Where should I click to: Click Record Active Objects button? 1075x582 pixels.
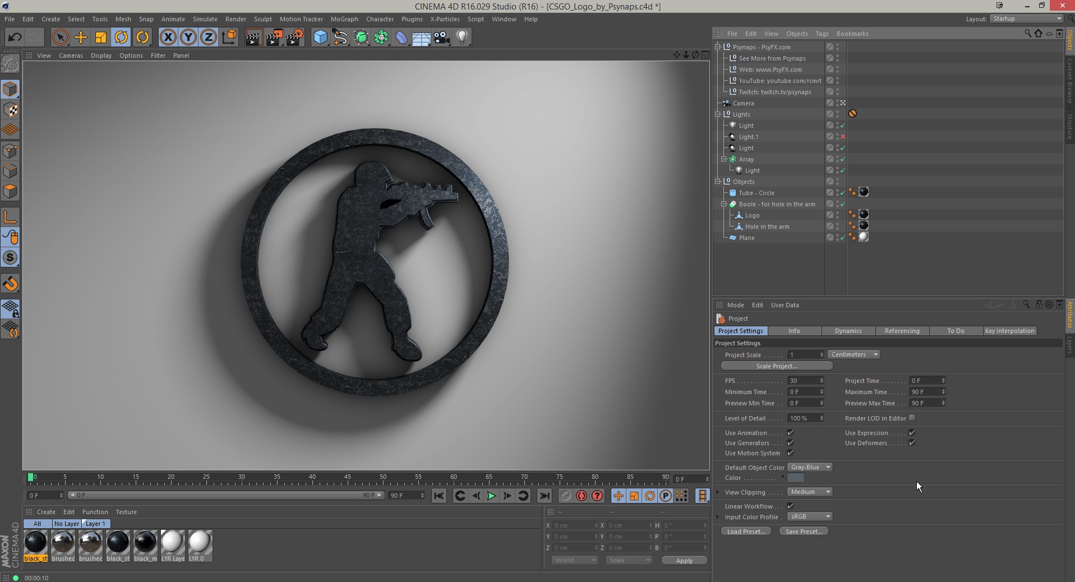coord(565,496)
